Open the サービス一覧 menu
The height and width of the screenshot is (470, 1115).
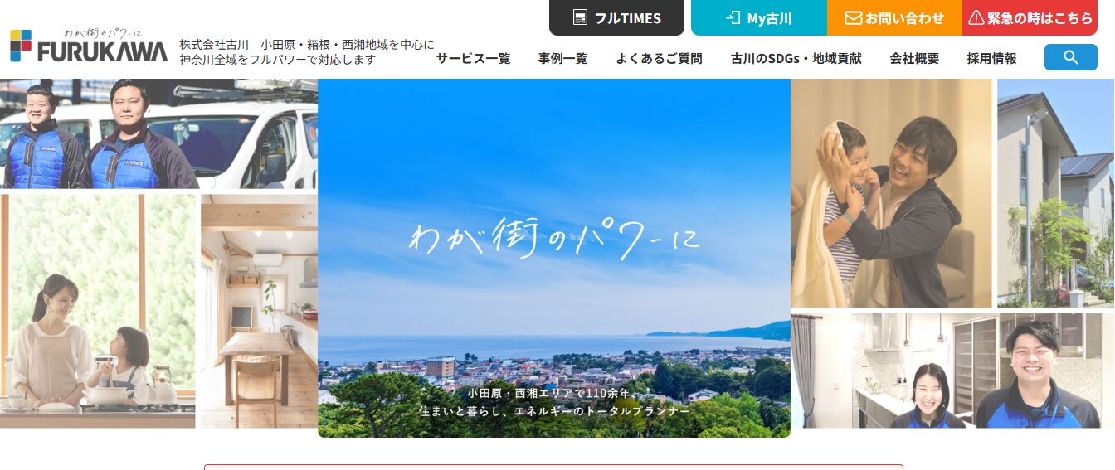[x=473, y=58]
